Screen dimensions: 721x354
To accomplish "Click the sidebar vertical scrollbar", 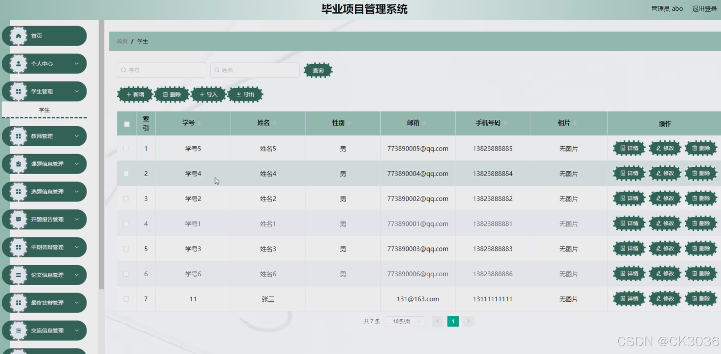I will click(x=102, y=155).
